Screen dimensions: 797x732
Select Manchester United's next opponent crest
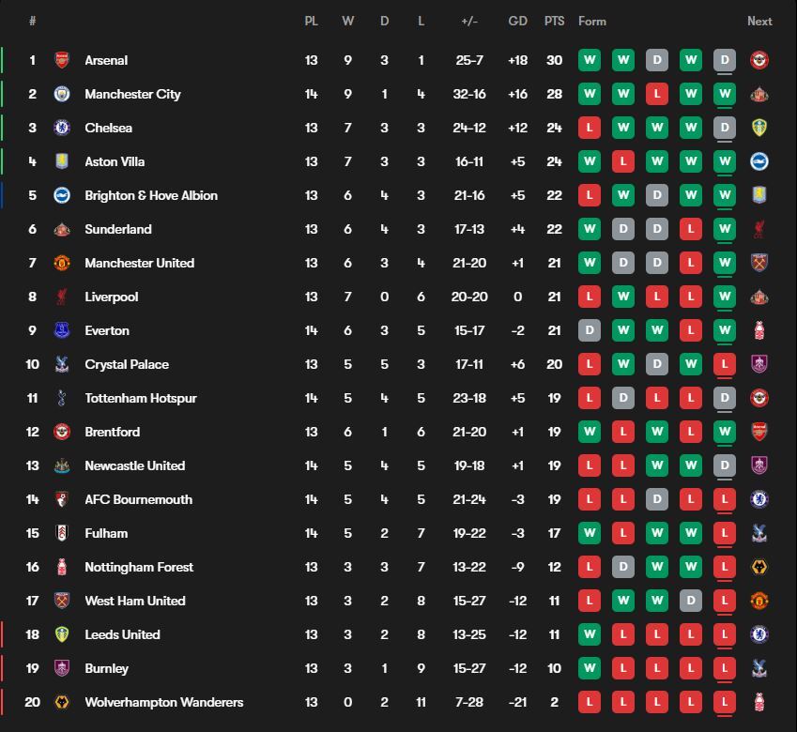tap(759, 263)
